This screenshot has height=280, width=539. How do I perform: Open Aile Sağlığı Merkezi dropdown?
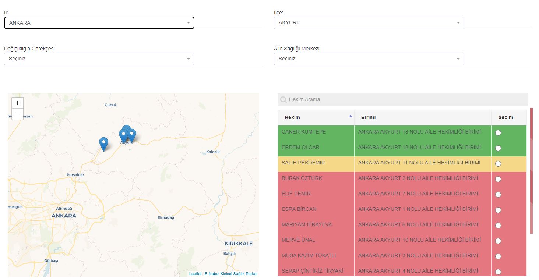point(369,59)
